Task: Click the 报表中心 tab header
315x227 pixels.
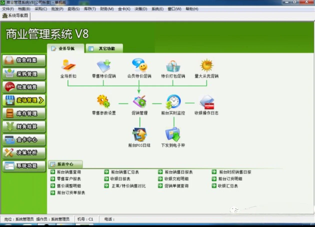Action: [x=65, y=164]
